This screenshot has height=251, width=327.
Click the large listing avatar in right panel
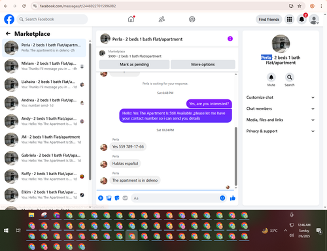click(x=281, y=44)
